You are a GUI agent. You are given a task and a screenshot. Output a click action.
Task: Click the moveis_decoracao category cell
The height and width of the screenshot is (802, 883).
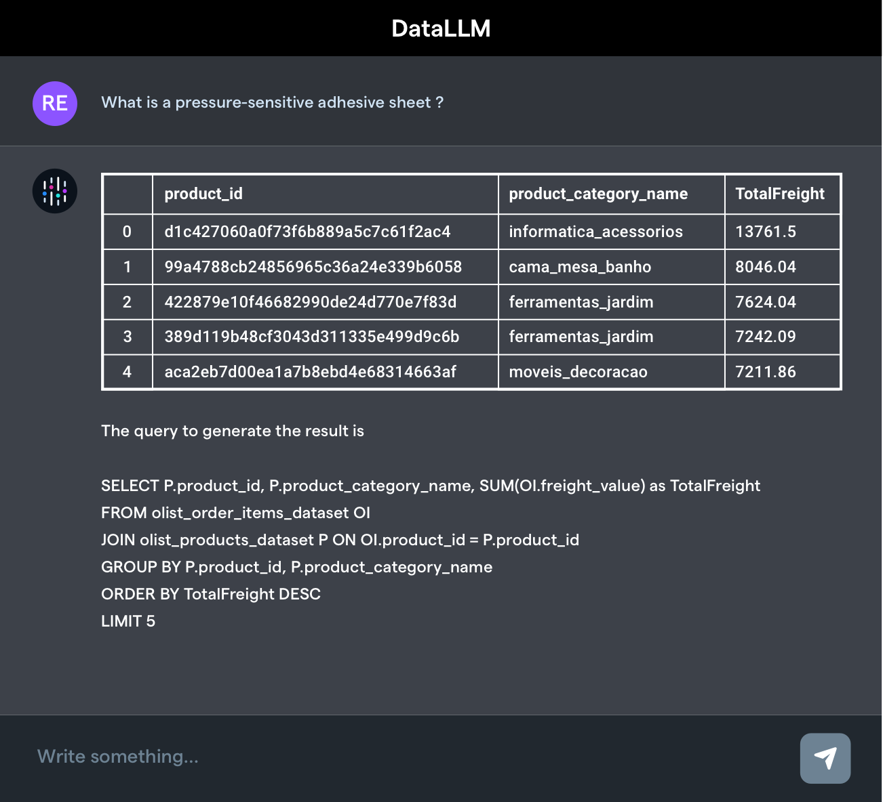578,372
